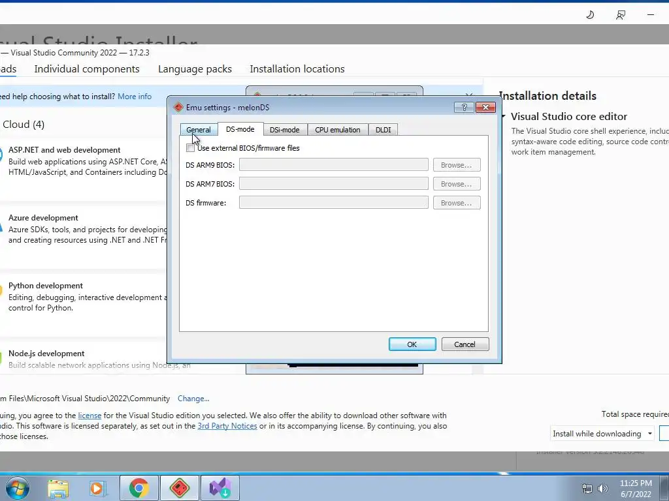This screenshot has height=501, width=669.
Task: Click the help question mark in Emu settings
Action: (465, 108)
